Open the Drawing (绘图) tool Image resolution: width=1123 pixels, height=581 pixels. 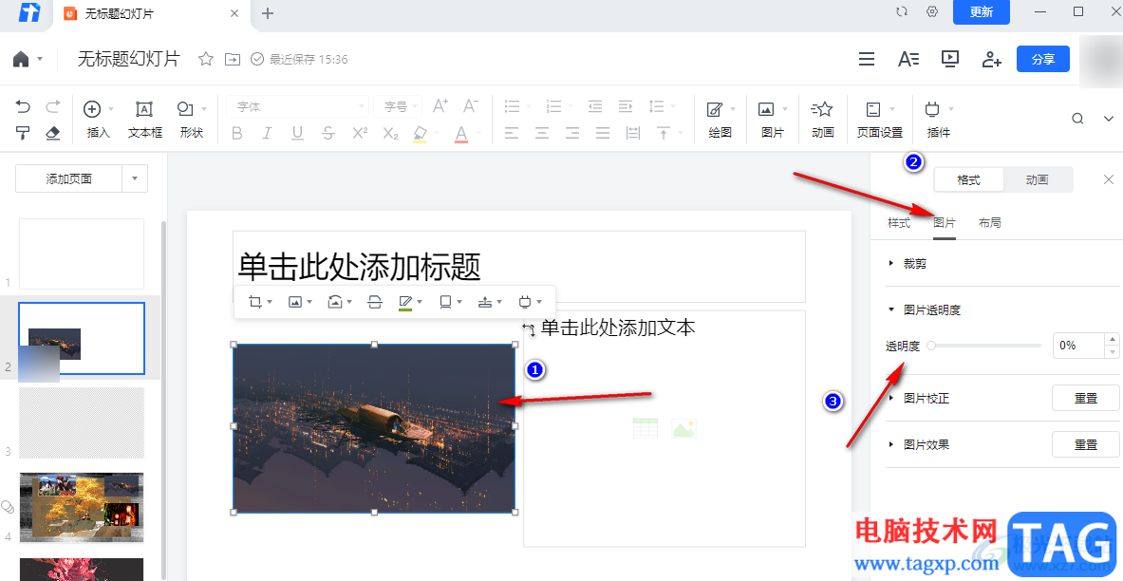pyautogui.click(x=721, y=119)
